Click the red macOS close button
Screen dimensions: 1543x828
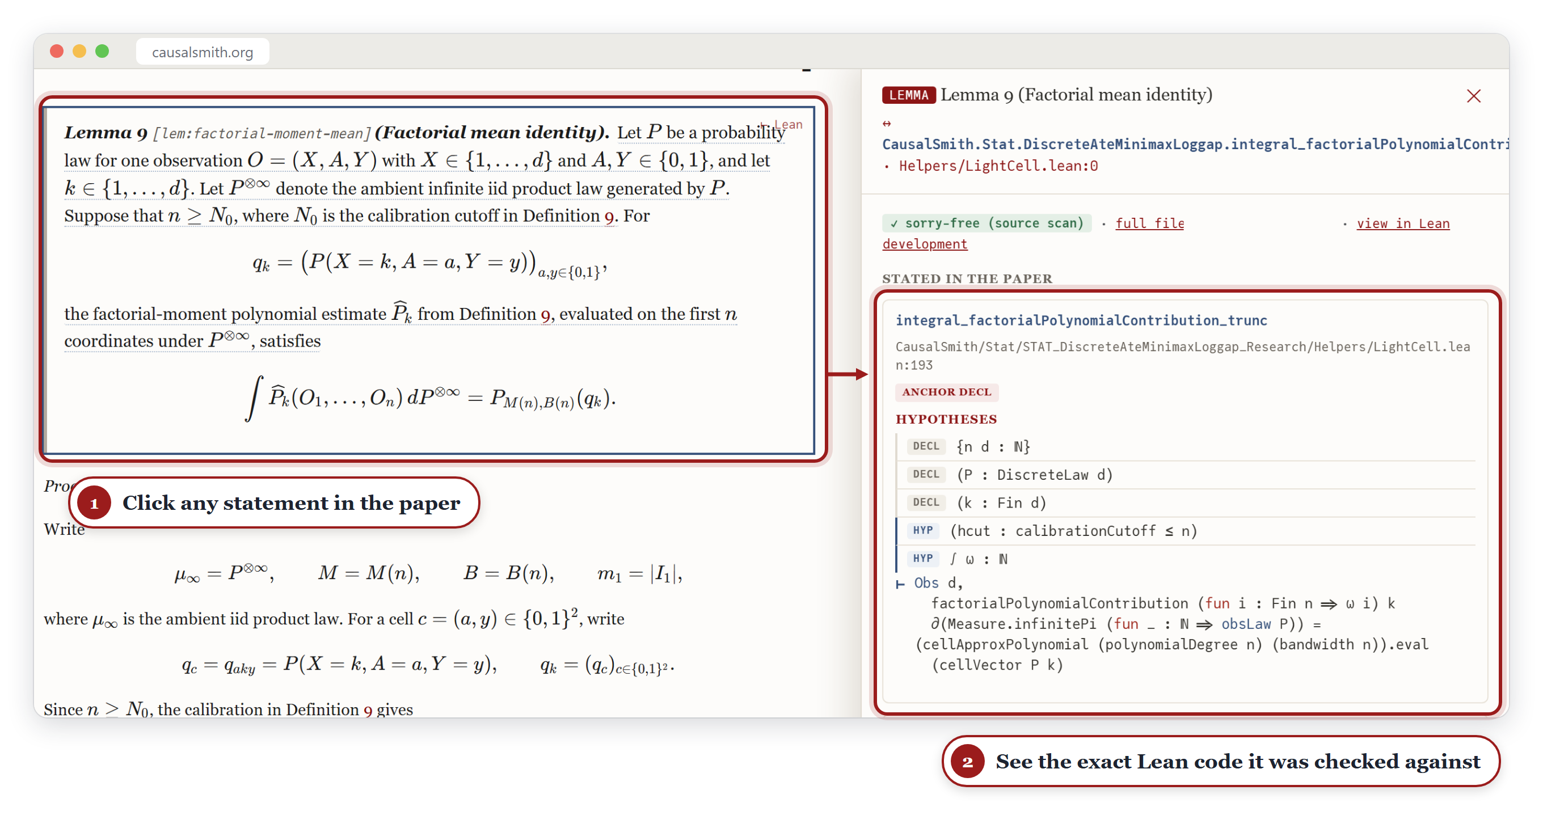coord(57,52)
